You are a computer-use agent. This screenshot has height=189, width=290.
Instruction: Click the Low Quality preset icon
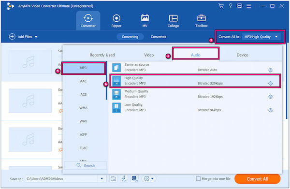tap(116, 108)
